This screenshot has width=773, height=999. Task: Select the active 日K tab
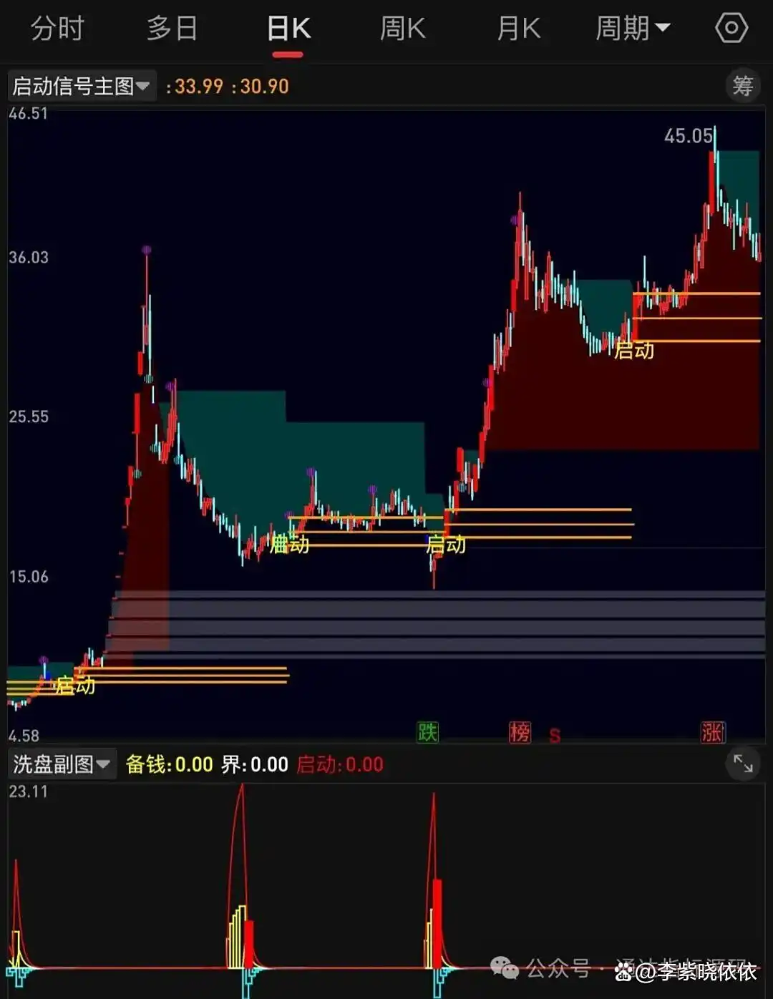(x=288, y=29)
